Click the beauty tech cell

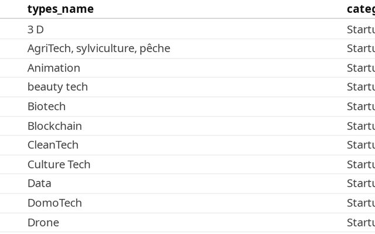coord(57,87)
